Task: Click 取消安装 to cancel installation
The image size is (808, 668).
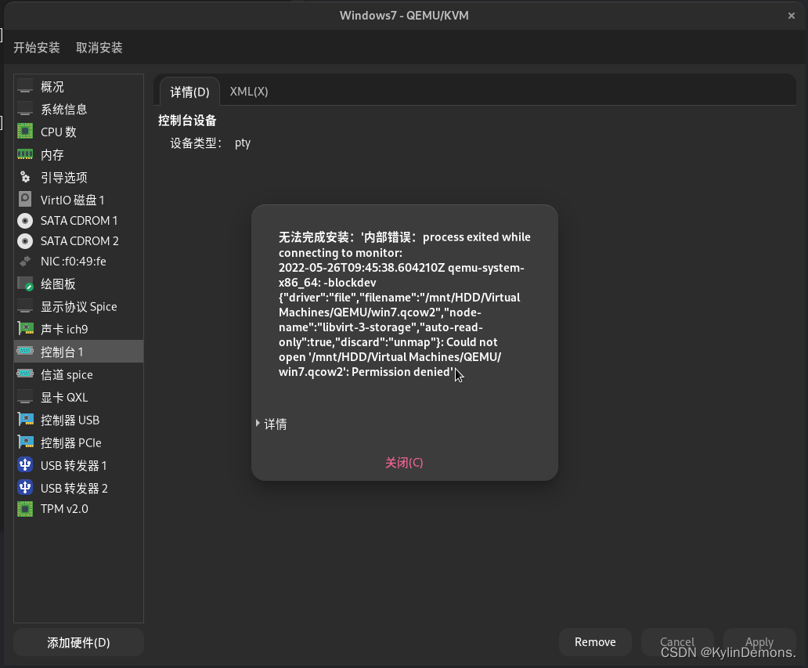Action: (99, 48)
